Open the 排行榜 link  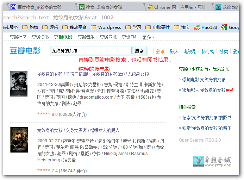[x=208, y=51]
